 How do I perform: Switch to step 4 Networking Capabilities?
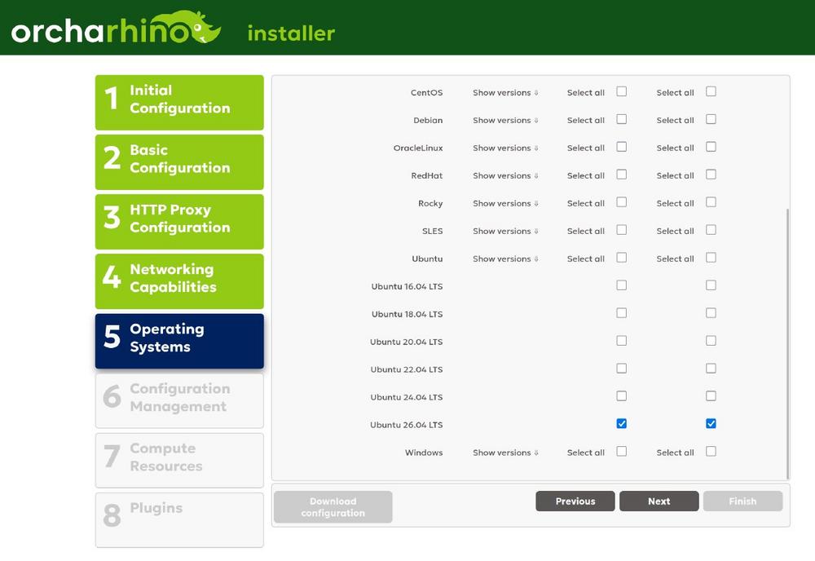click(179, 280)
